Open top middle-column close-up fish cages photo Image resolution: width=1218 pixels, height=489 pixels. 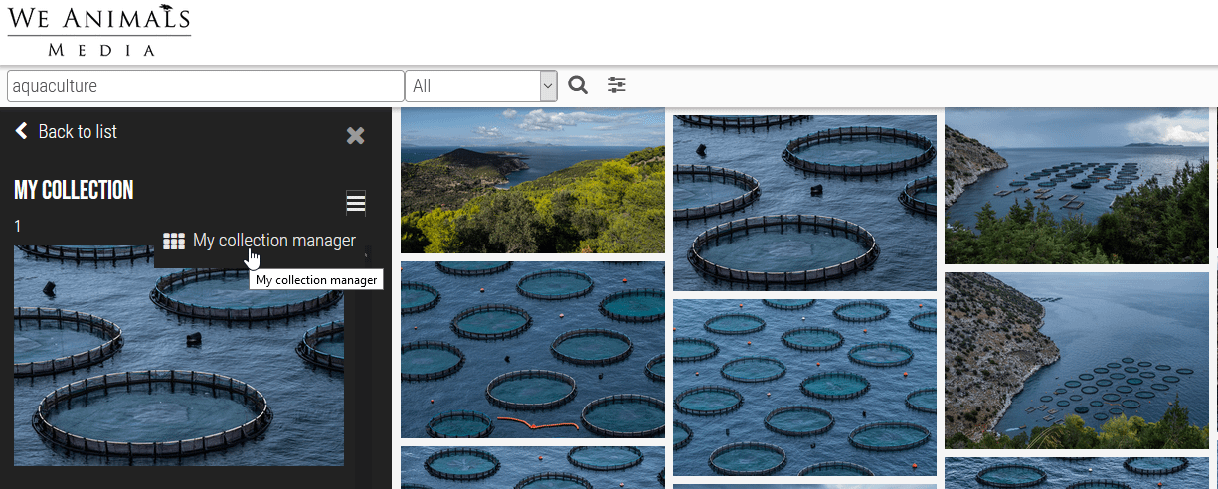click(804, 203)
